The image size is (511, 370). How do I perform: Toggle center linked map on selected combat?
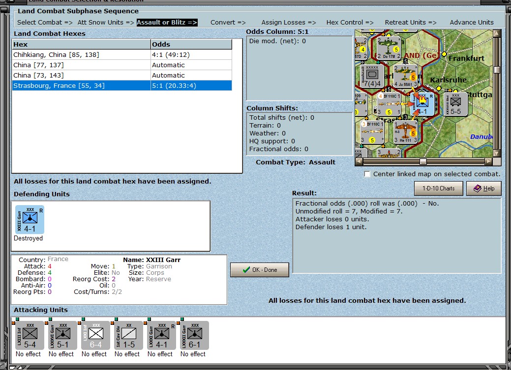point(367,174)
